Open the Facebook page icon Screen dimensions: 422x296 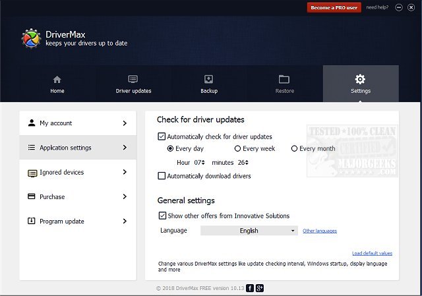250,288
